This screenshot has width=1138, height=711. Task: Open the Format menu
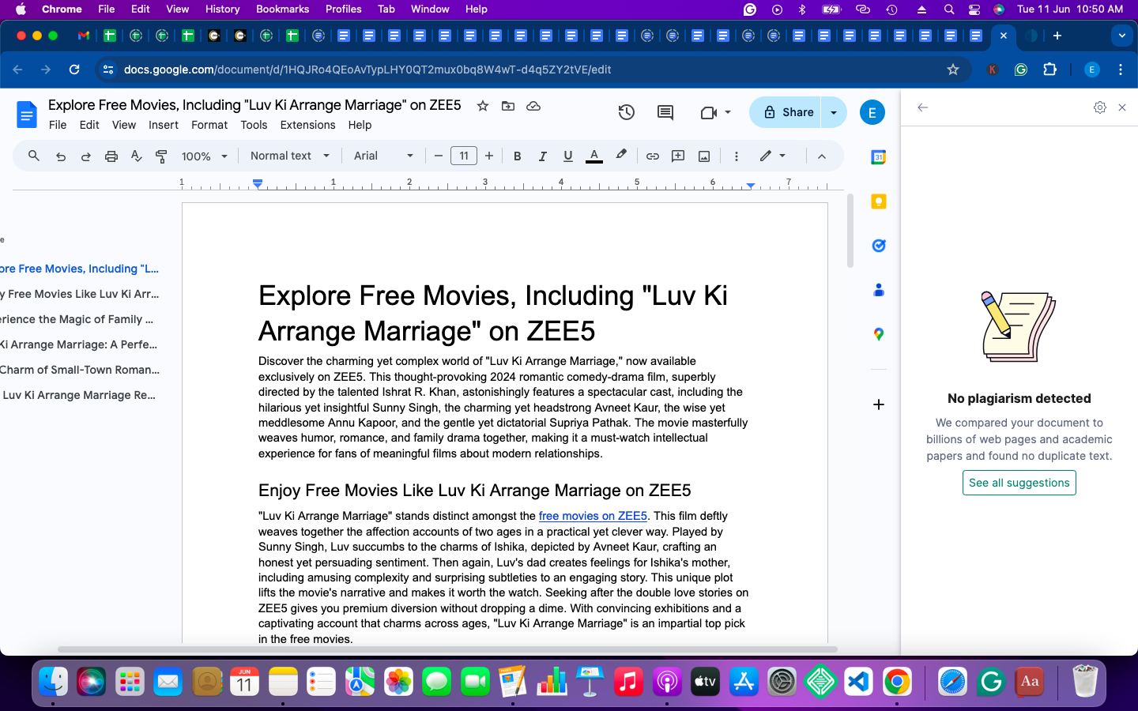(x=209, y=125)
